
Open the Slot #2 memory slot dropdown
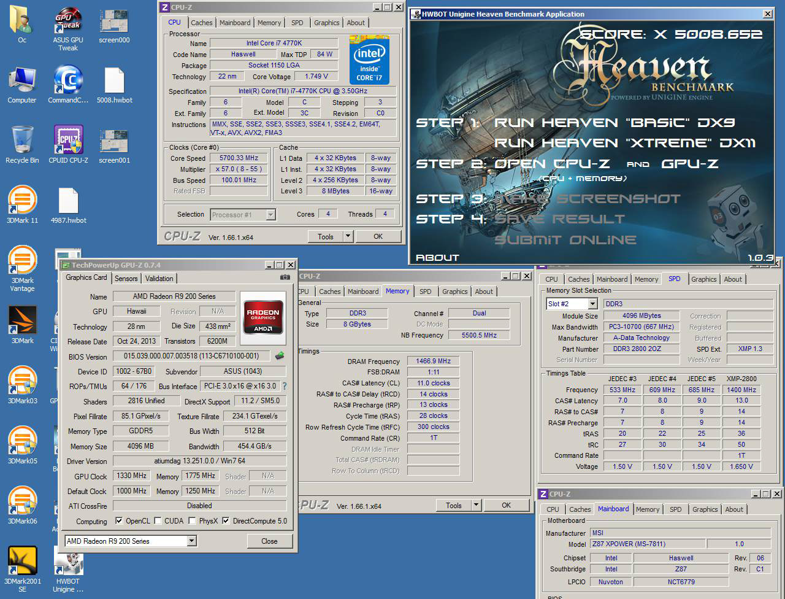pos(592,304)
